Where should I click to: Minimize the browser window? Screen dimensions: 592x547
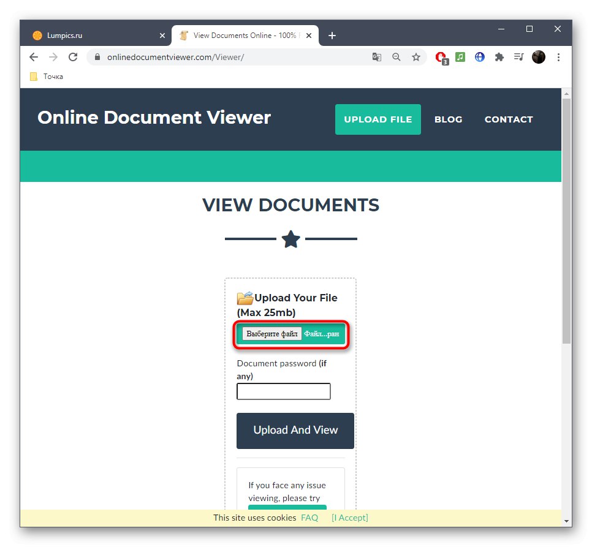point(501,29)
